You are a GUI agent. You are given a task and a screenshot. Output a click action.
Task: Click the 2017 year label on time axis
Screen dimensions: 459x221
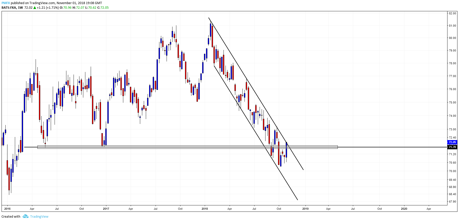click(106, 209)
